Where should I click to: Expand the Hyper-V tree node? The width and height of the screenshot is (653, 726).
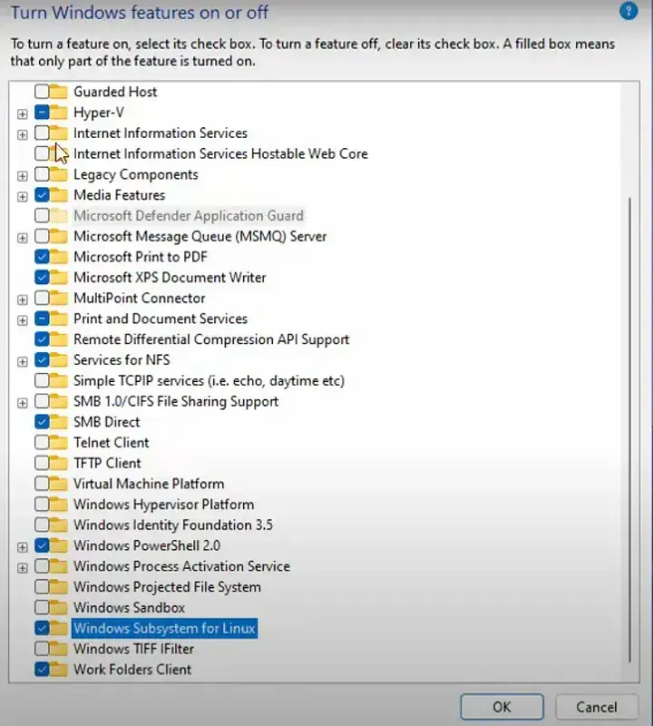(22, 113)
